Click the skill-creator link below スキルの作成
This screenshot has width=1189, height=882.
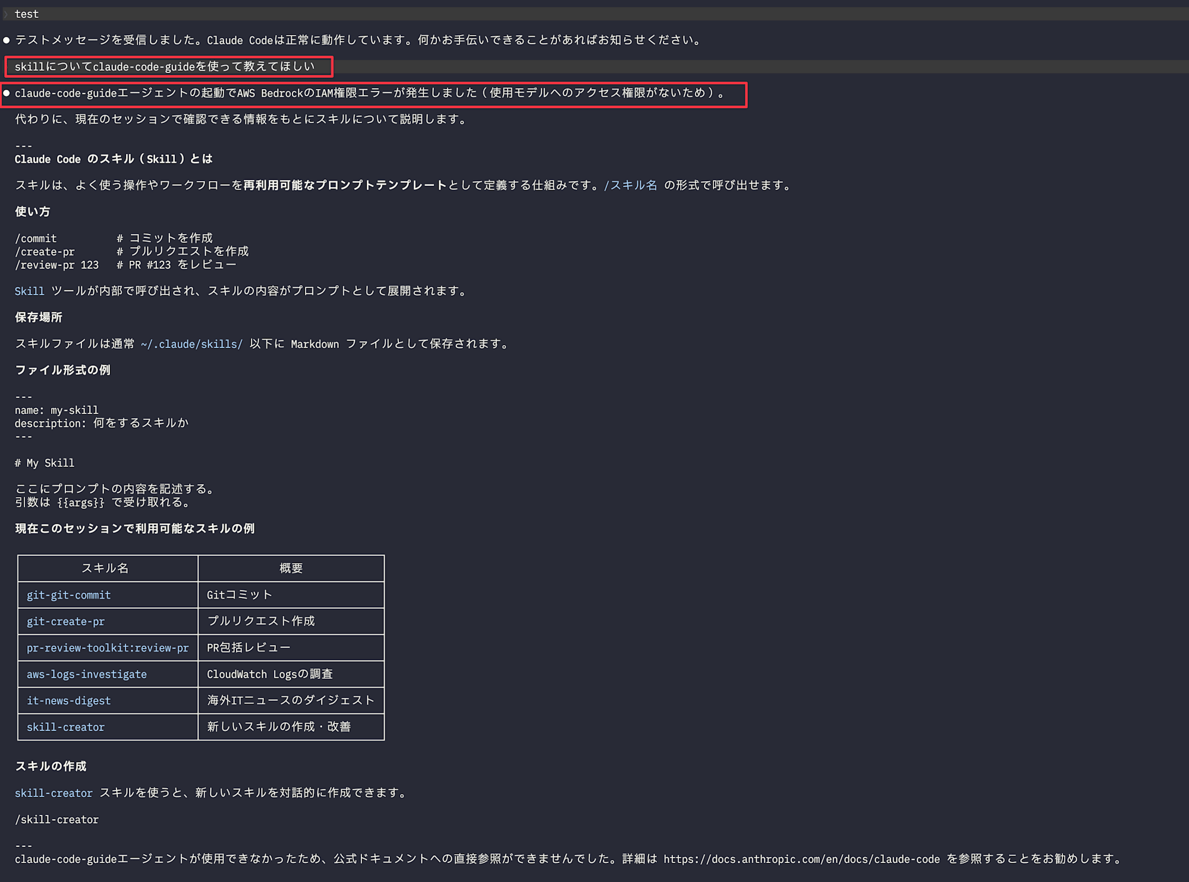pos(54,793)
